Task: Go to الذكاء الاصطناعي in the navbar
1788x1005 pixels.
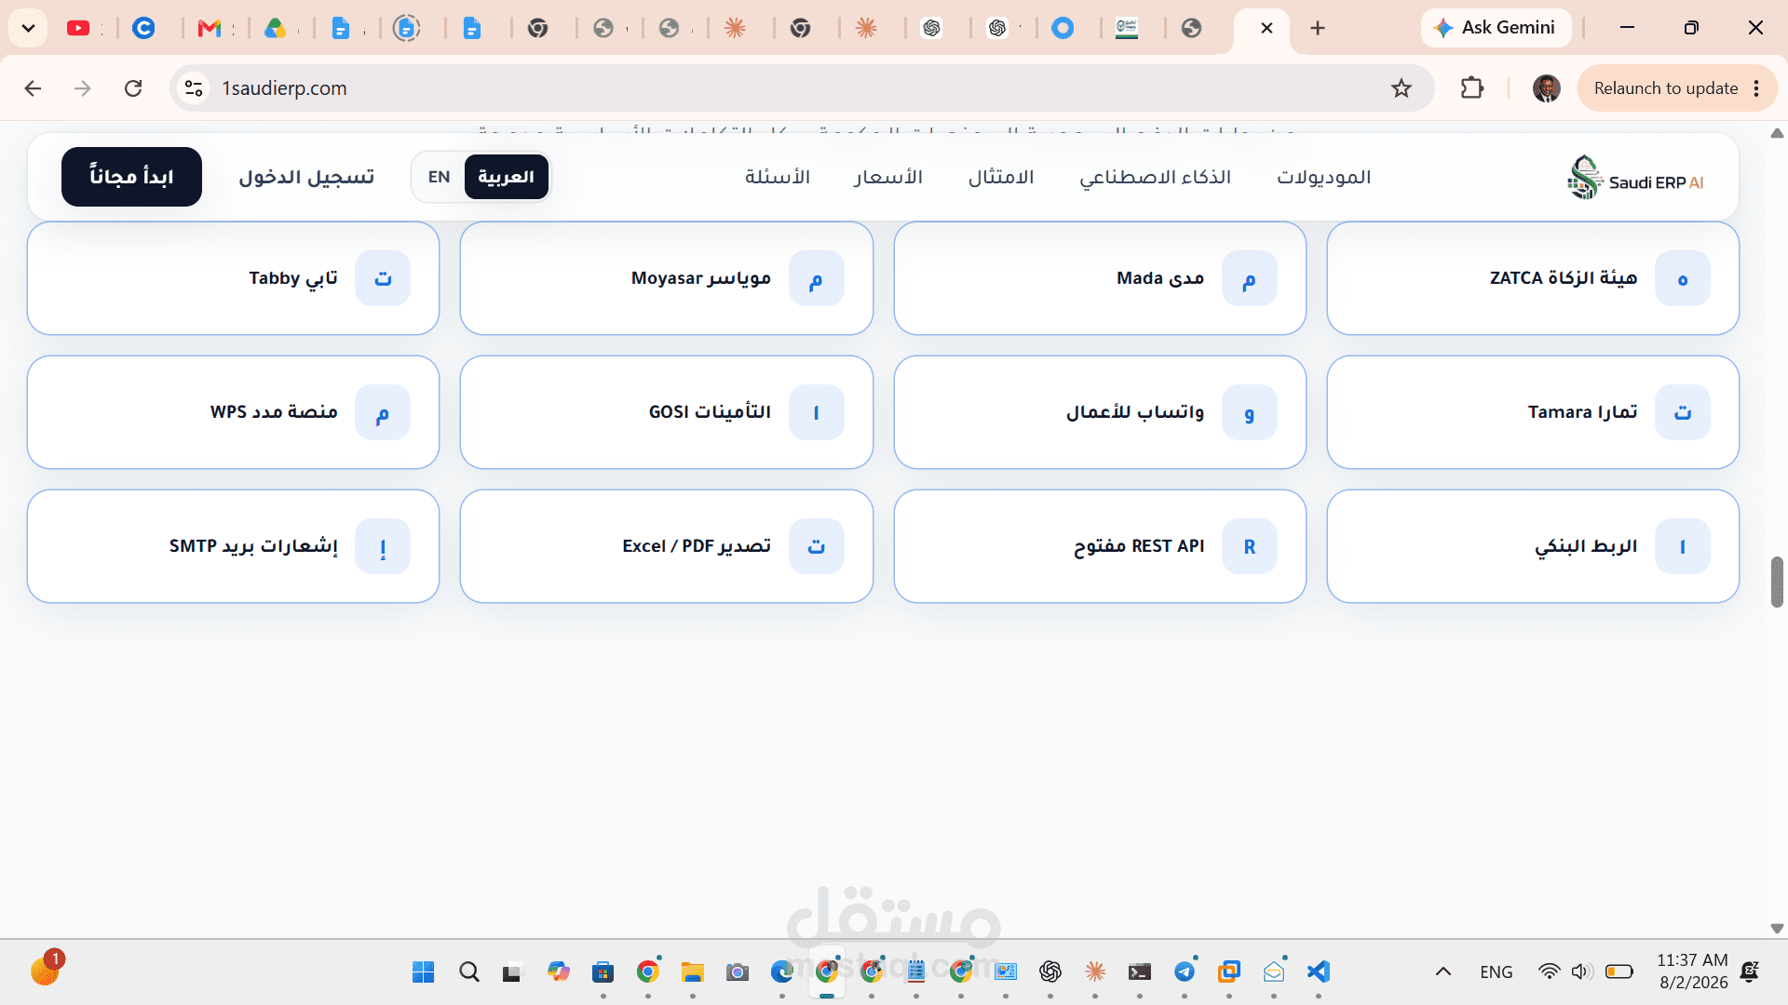Action: click(x=1155, y=177)
